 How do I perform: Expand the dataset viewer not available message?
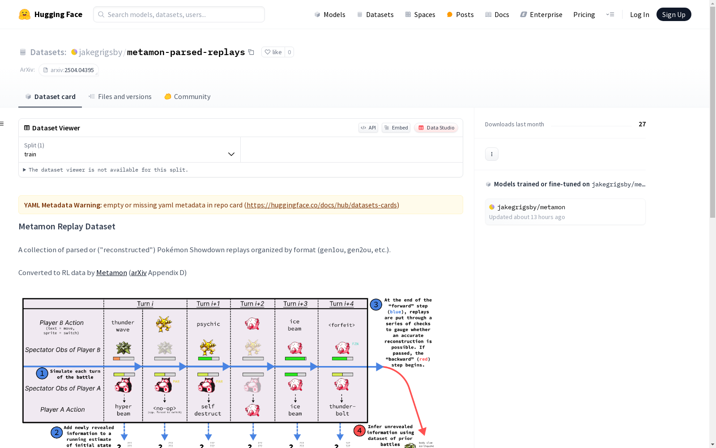point(106,170)
